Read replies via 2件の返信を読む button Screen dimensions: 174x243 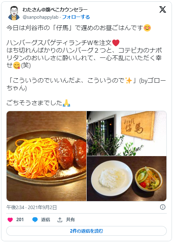(x=86, y=231)
